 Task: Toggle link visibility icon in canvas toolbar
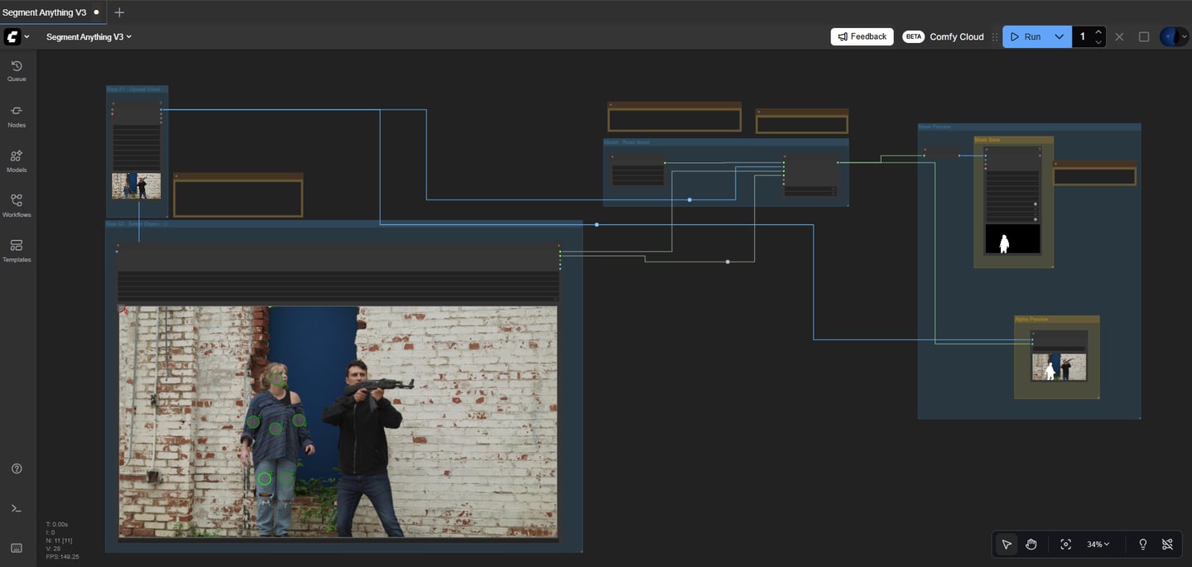pos(1167,544)
